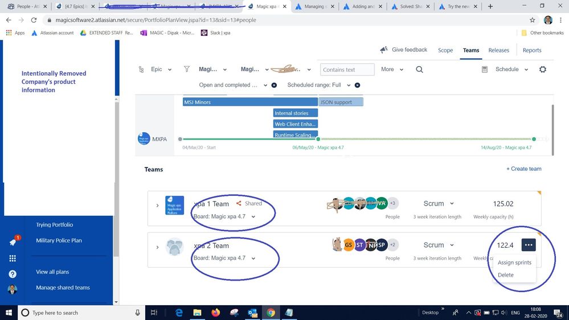This screenshot has width=569, height=320.
Task: Open File Explorer from taskbar
Action: 197,313
